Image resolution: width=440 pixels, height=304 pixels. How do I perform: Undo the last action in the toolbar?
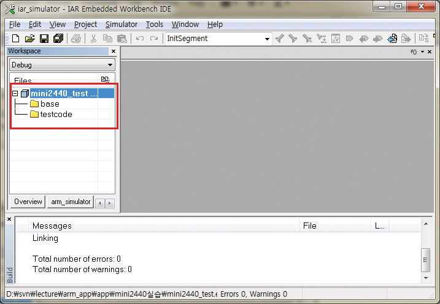click(x=140, y=39)
